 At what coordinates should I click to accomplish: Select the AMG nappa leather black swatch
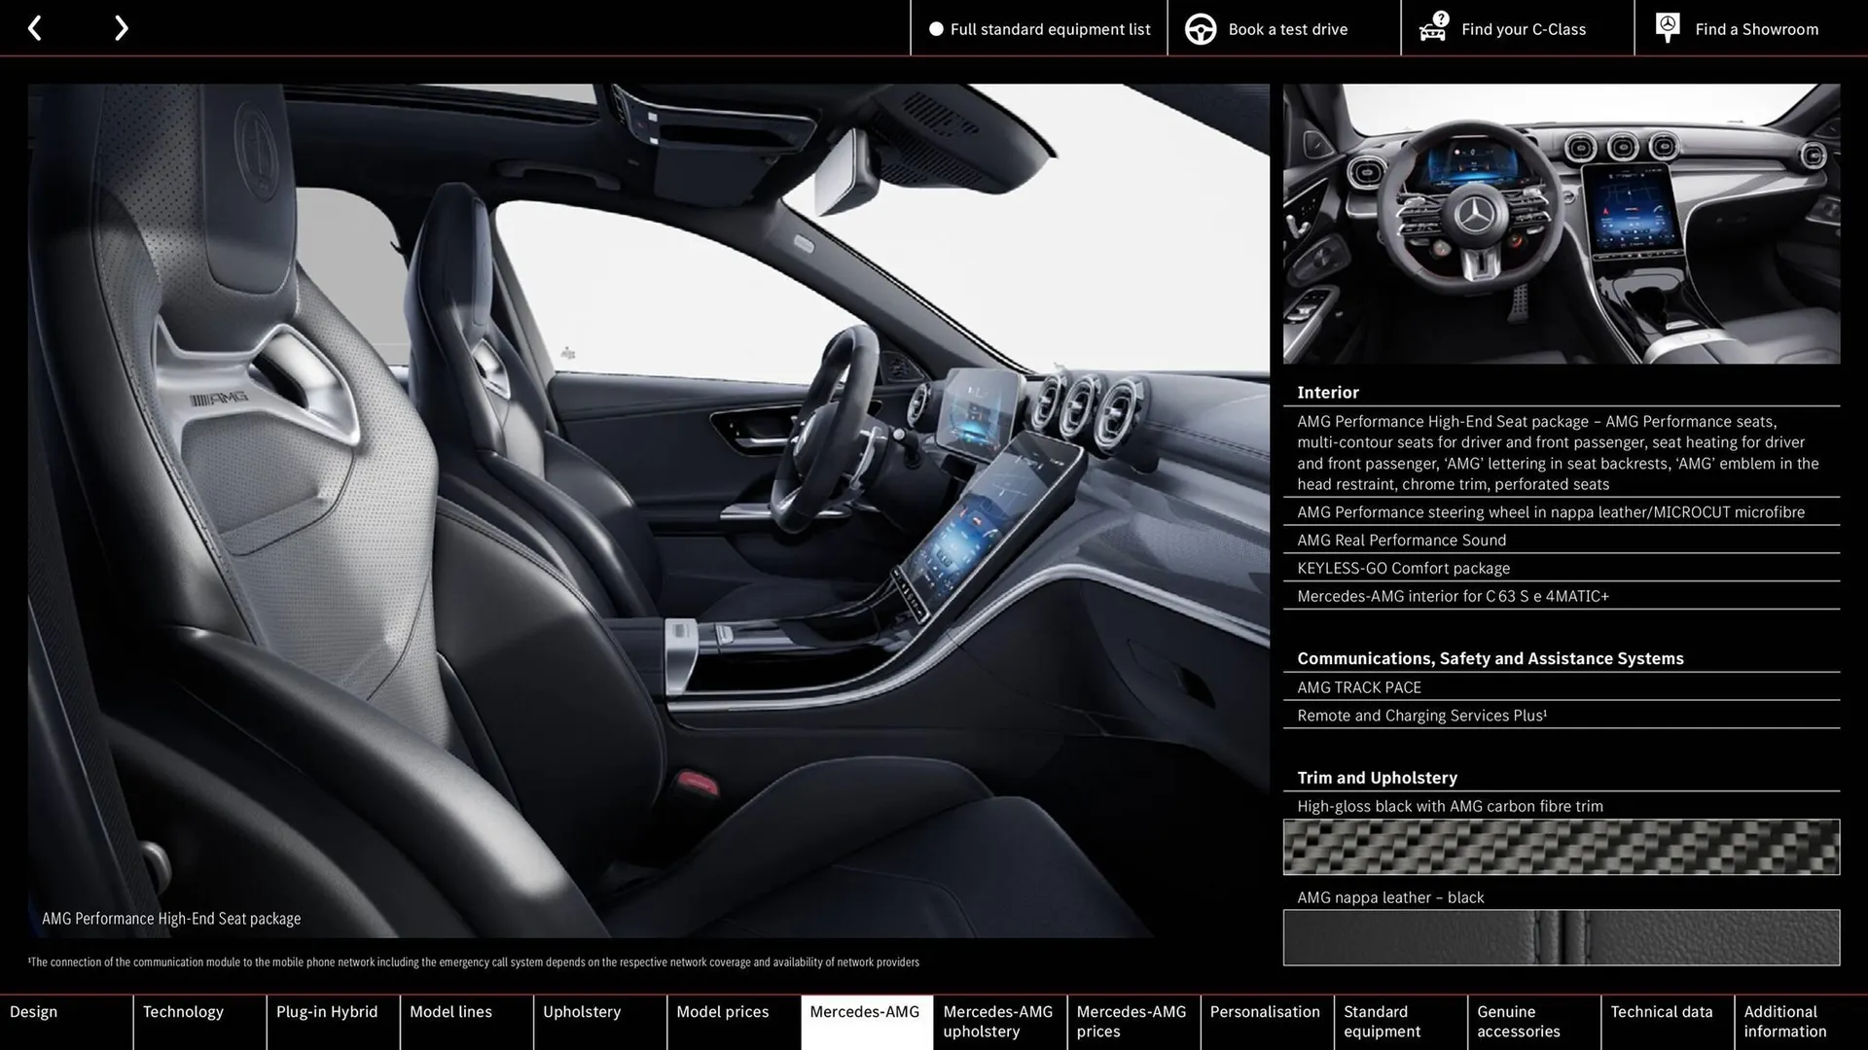point(1561,936)
